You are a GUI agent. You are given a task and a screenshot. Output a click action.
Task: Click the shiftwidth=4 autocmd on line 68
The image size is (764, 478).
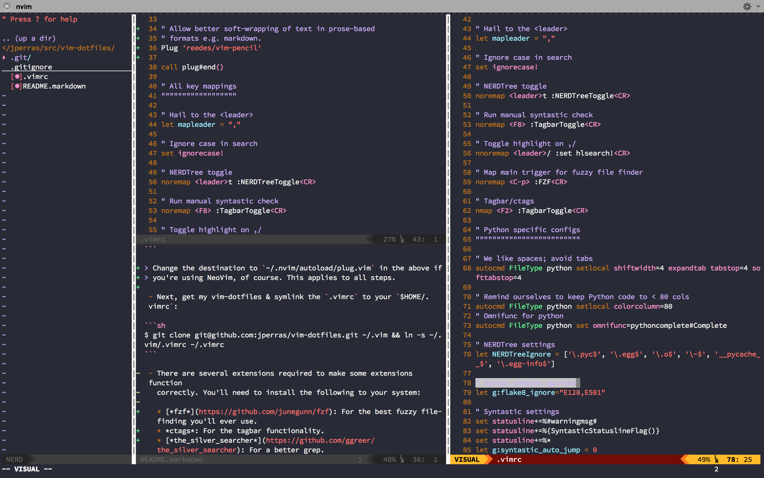coord(618,273)
